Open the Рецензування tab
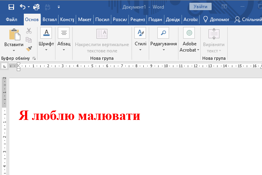The height and width of the screenshot is (175, 262). tap(138, 20)
